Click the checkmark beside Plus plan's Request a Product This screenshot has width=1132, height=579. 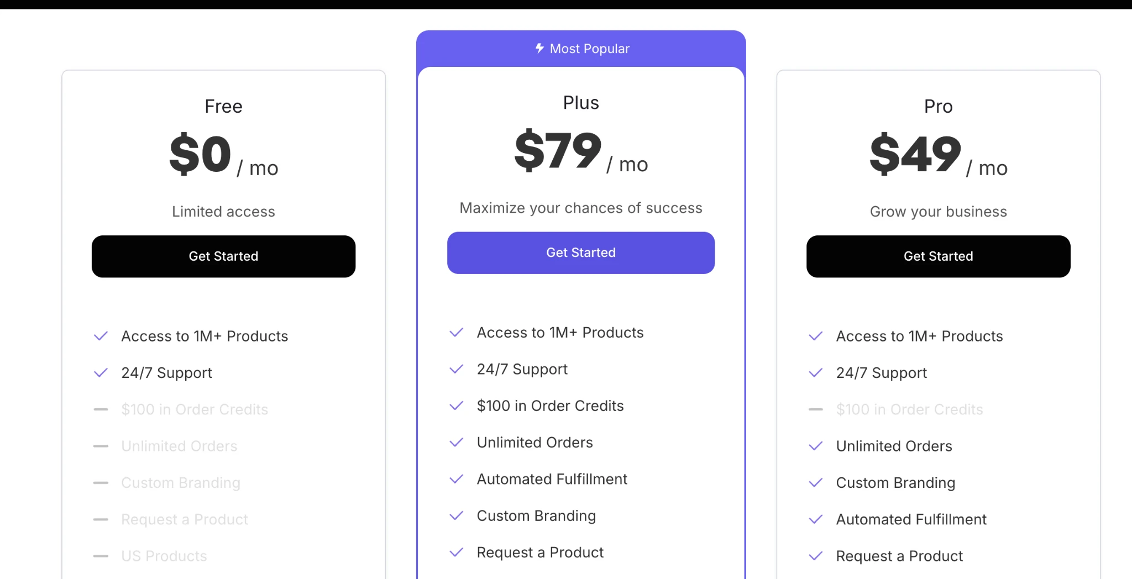tap(456, 552)
